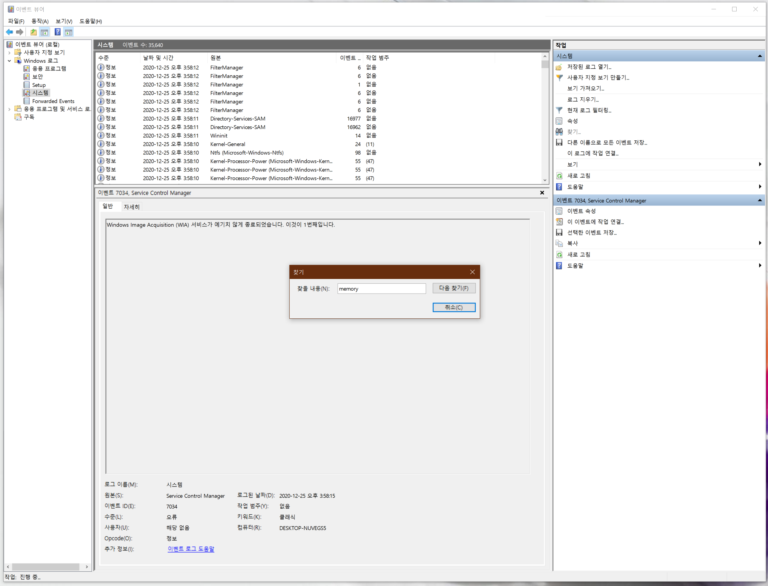Click the blue help question-mark toolbar icon
The width and height of the screenshot is (768, 586).
point(58,32)
